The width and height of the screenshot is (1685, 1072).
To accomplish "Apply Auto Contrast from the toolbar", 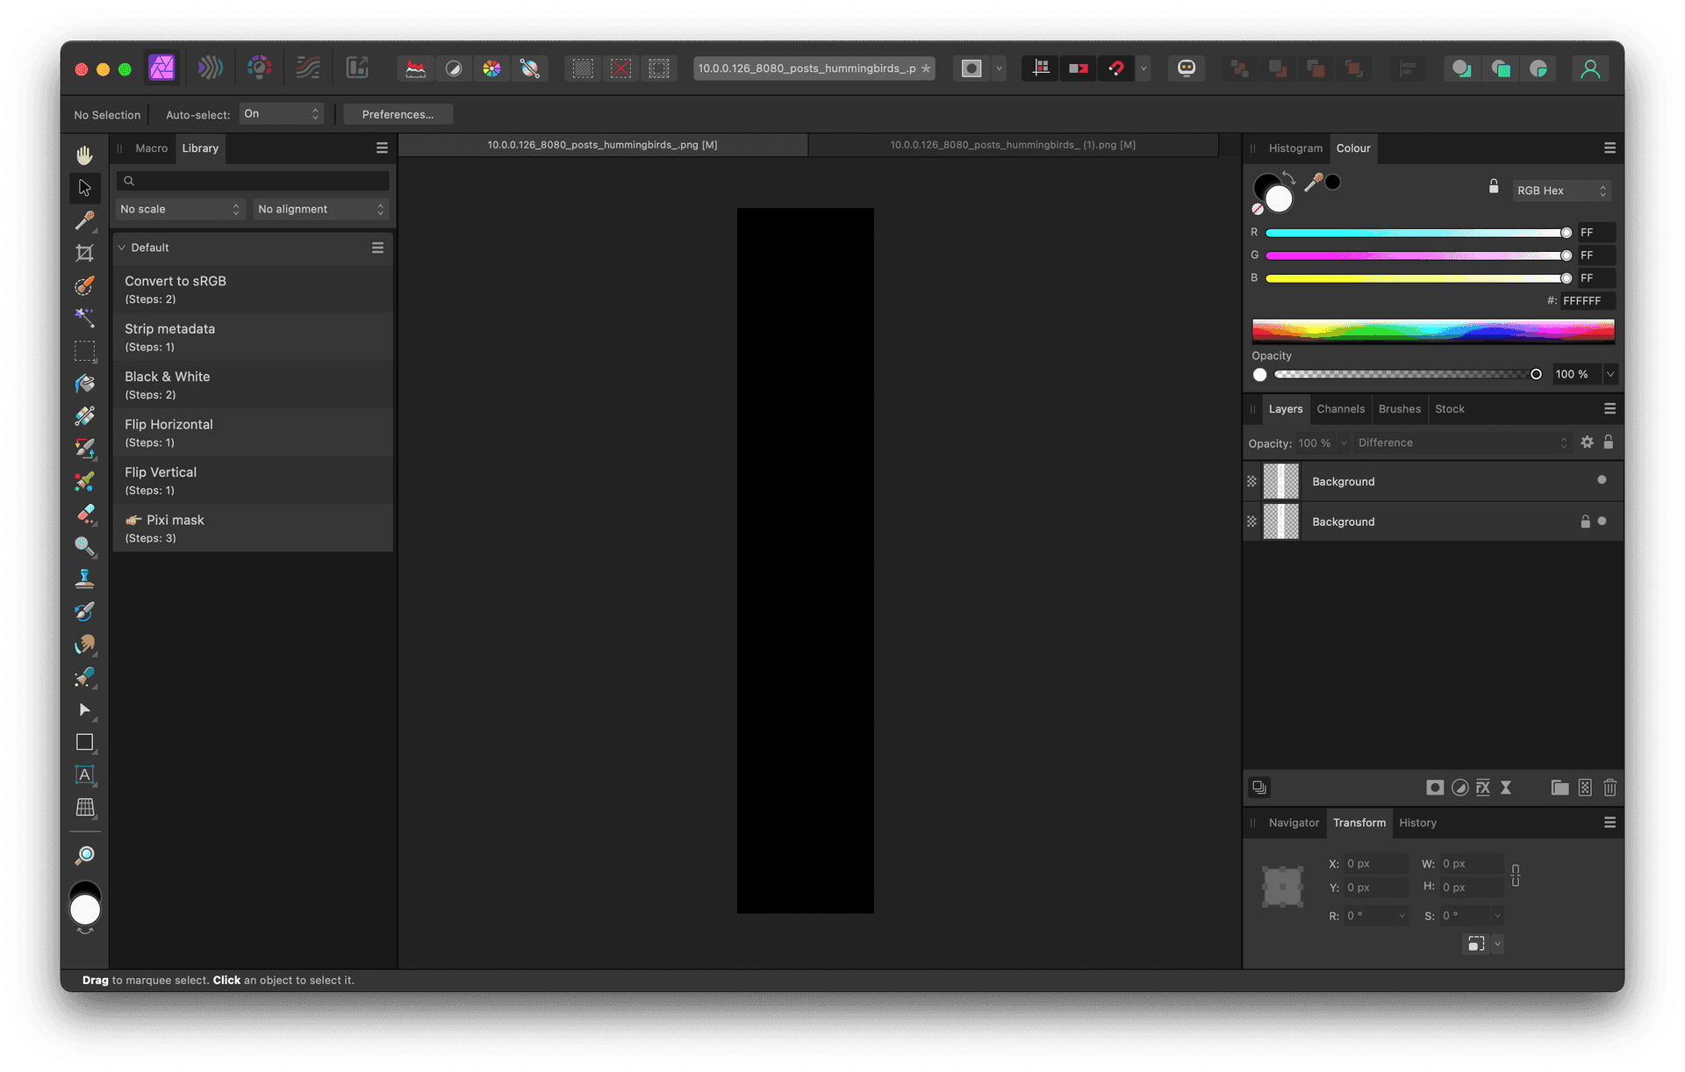I will 454,68.
